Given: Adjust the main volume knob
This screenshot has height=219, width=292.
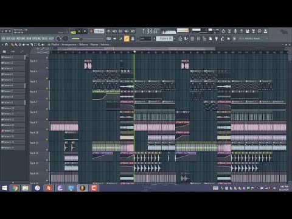Looking at the screenshot, I should coord(58,38).
